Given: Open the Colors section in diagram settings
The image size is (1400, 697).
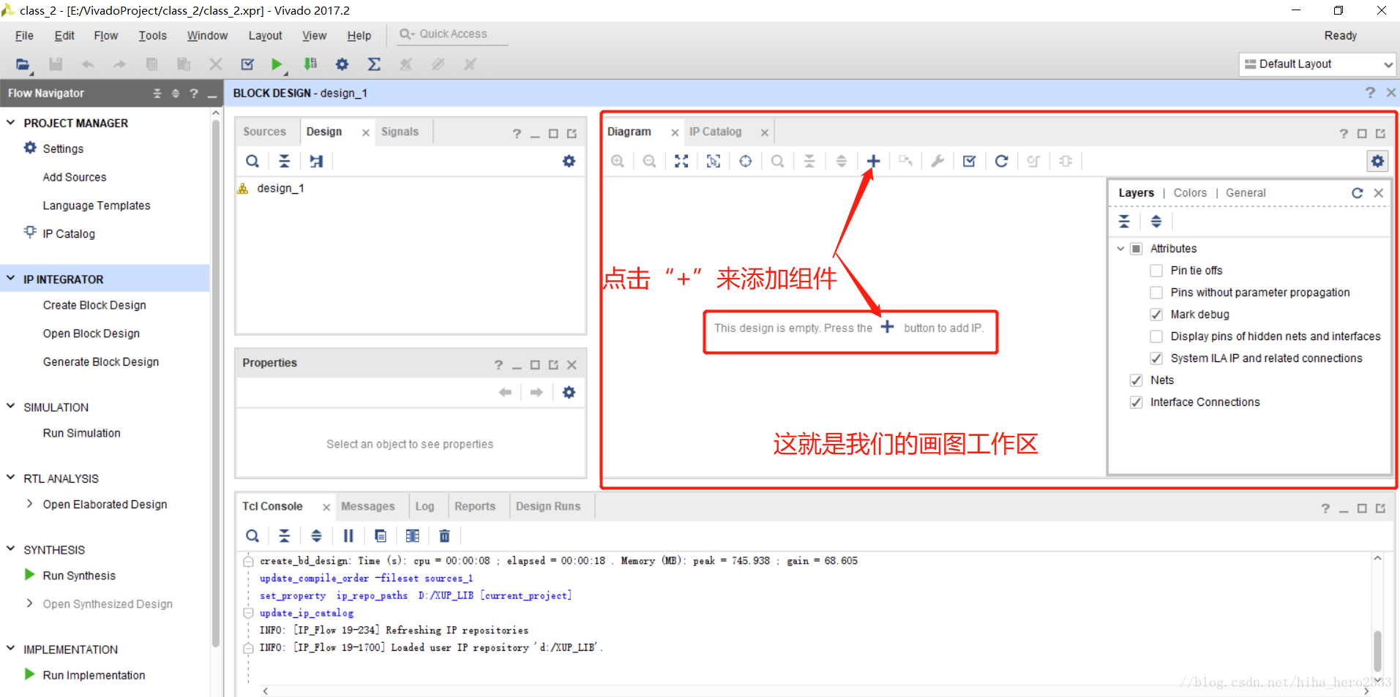Looking at the screenshot, I should pyautogui.click(x=1190, y=193).
